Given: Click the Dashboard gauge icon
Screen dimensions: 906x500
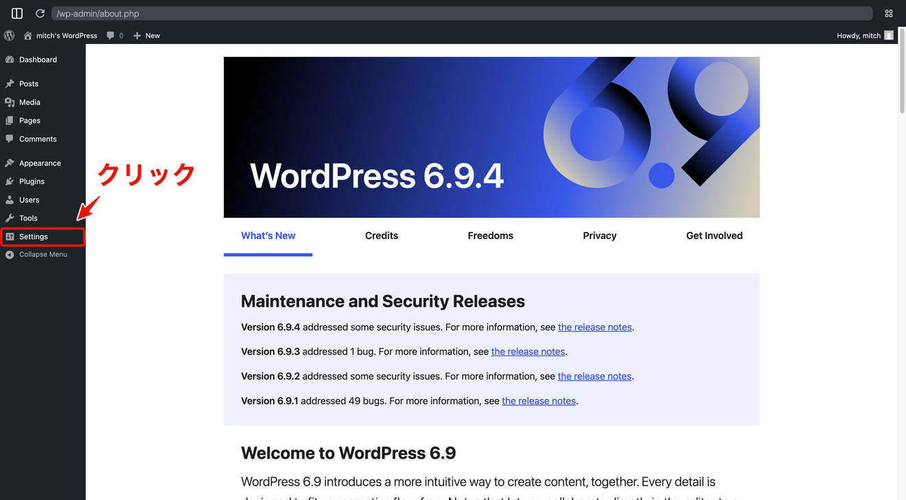Looking at the screenshot, I should 10,60.
